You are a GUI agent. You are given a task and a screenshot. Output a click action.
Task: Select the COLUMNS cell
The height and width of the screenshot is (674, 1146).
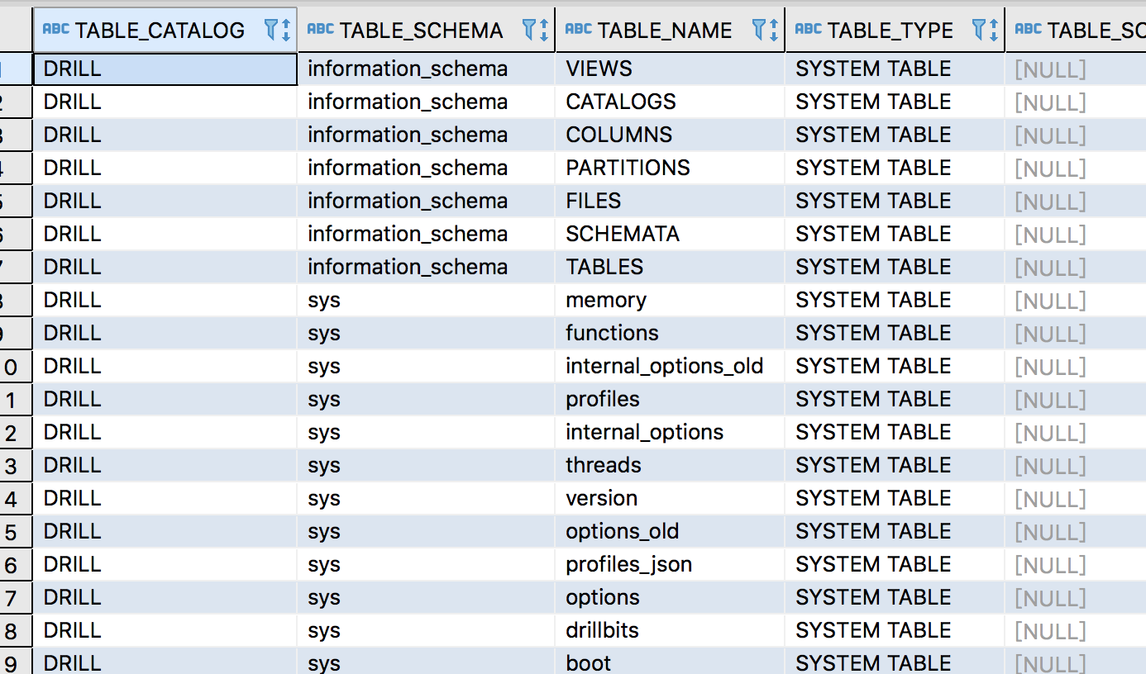pyautogui.click(x=671, y=135)
